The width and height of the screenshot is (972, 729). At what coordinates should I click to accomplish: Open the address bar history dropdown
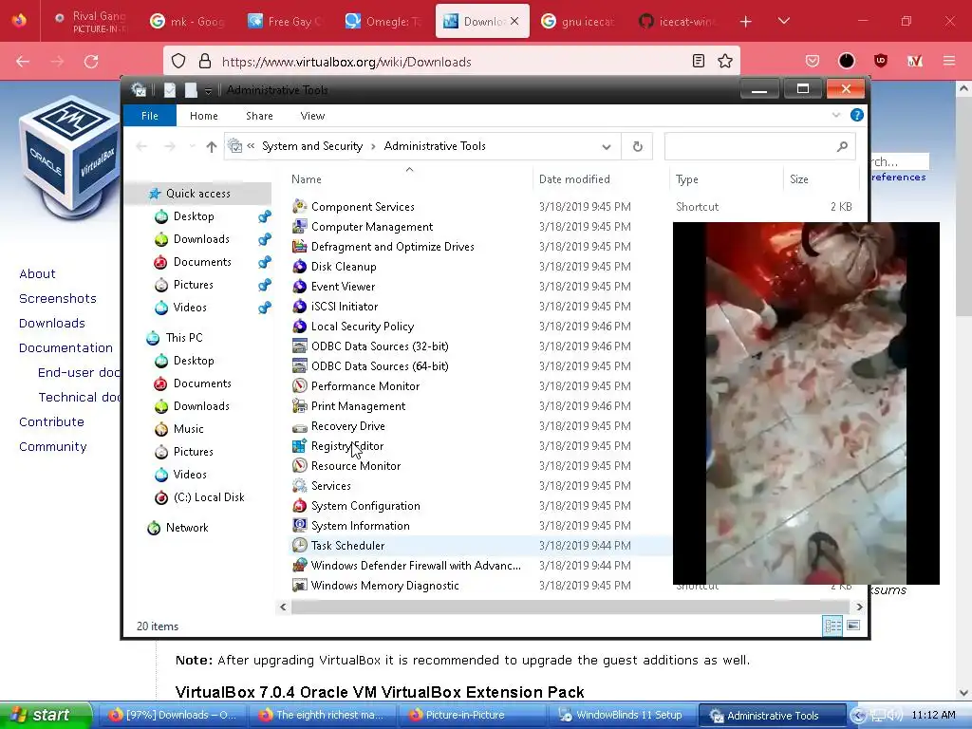(x=606, y=147)
